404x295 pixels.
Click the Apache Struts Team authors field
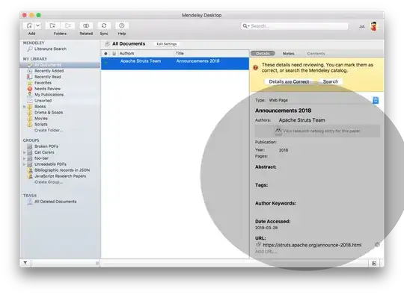tap(302, 120)
